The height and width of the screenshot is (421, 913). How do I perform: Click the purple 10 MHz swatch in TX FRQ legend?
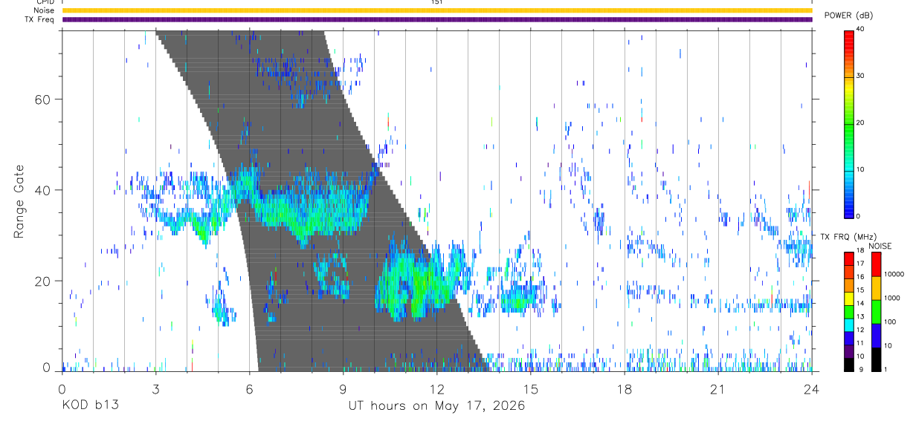point(848,350)
